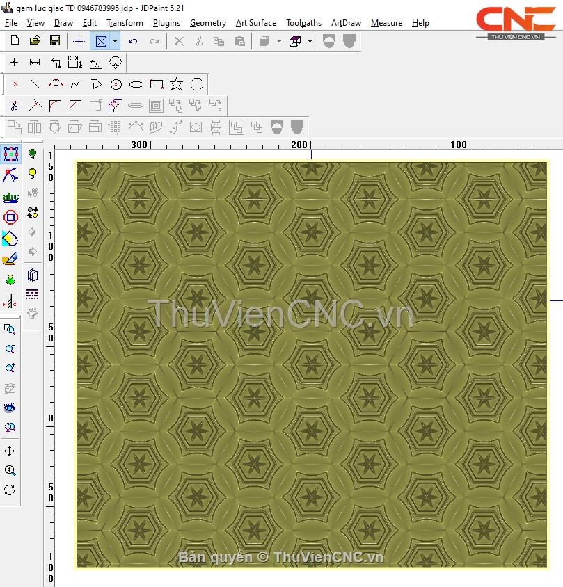563x587 pixels.
Task: Select the Point tool with red X
Action: pos(15,84)
